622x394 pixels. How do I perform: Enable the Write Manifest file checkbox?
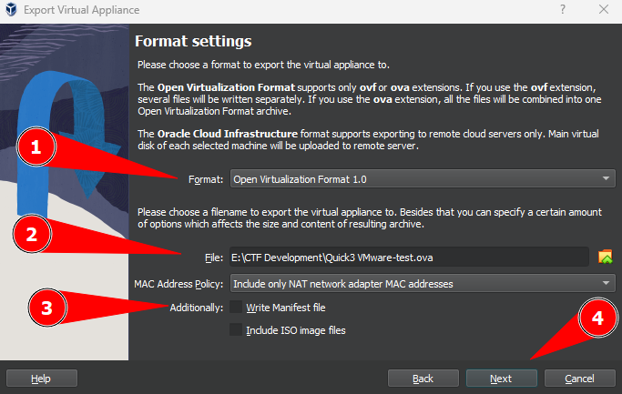(x=237, y=308)
